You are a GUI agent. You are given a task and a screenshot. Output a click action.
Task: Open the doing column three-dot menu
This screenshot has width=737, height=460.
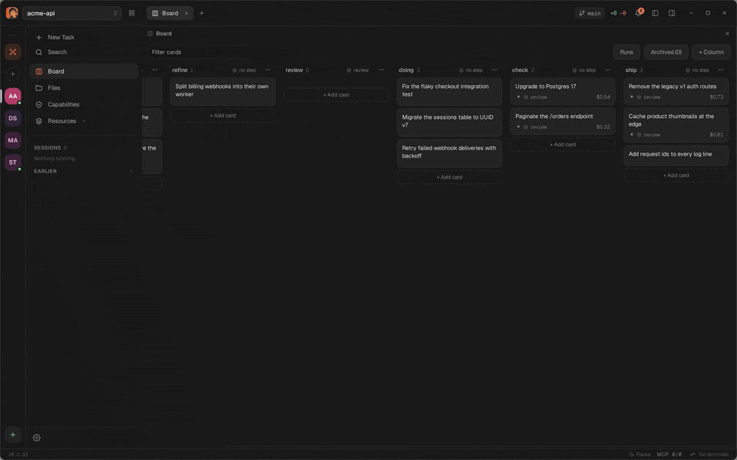[x=494, y=70]
